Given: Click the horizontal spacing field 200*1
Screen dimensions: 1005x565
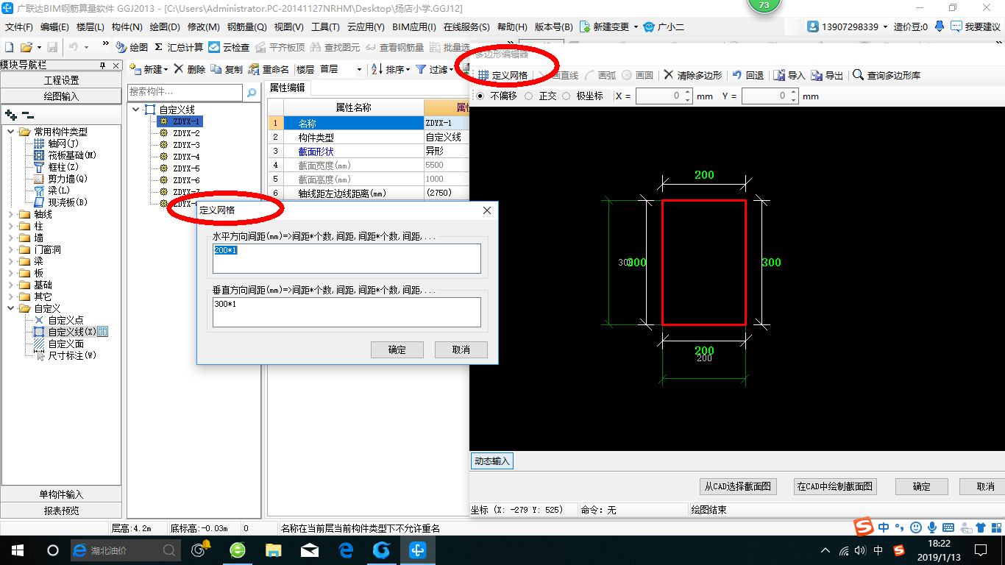Looking at the screenshot, I should [x=347, y=258].
